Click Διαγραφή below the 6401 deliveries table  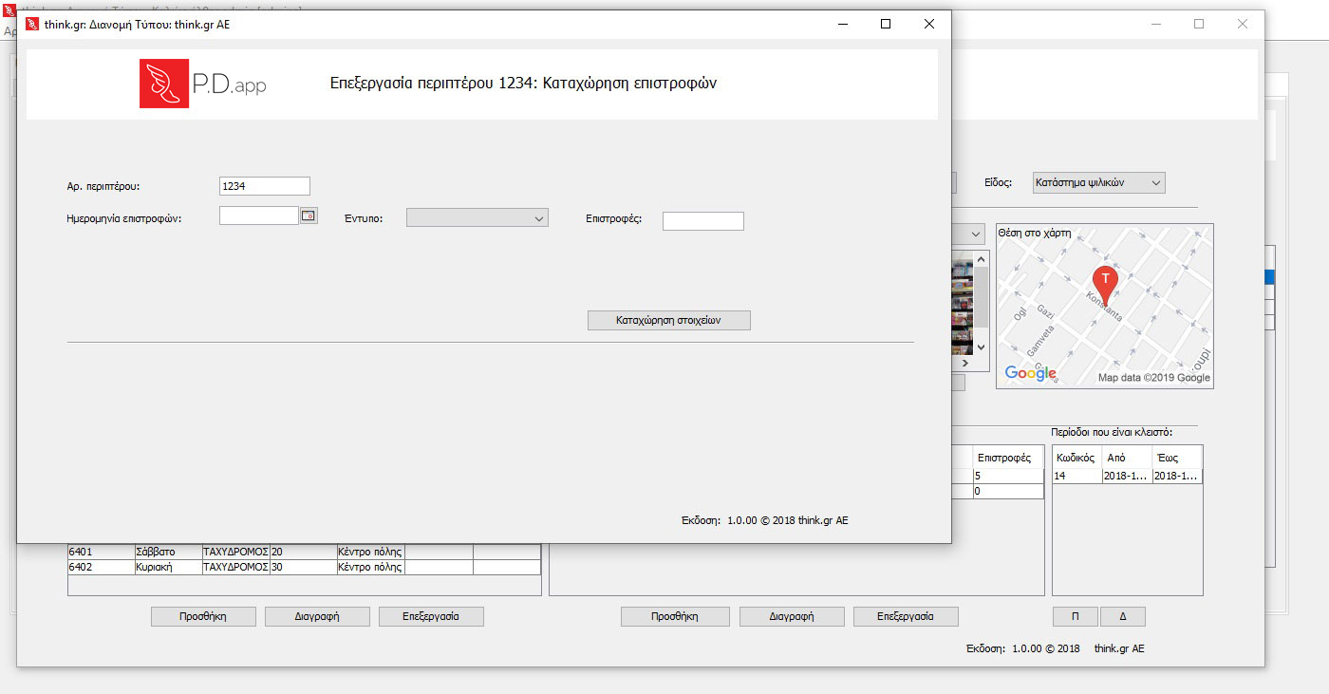tap(316, 616)
